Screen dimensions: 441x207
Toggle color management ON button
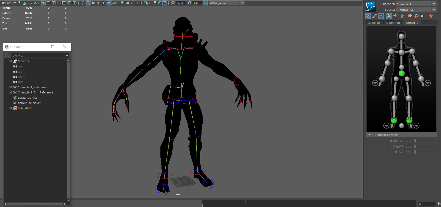(x=205, y=3)
